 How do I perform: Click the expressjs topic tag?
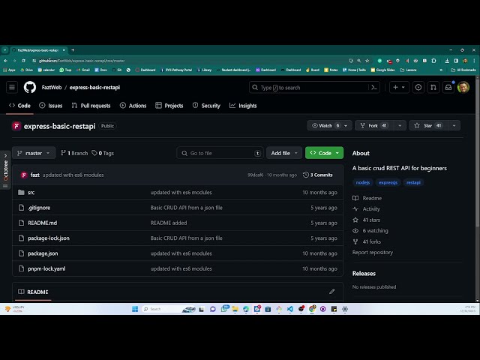(388, 183)
